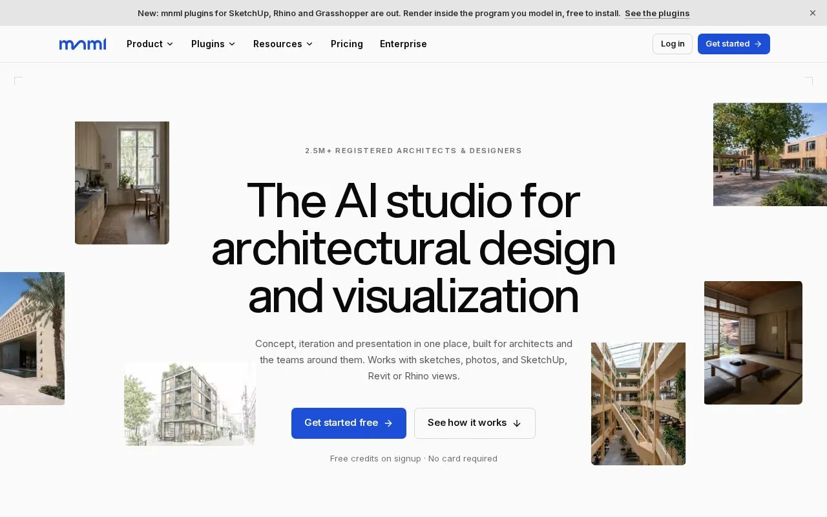Click the Free credits on signup text
The width and height of the screenshot is (827, 517).
click(413, 458)
